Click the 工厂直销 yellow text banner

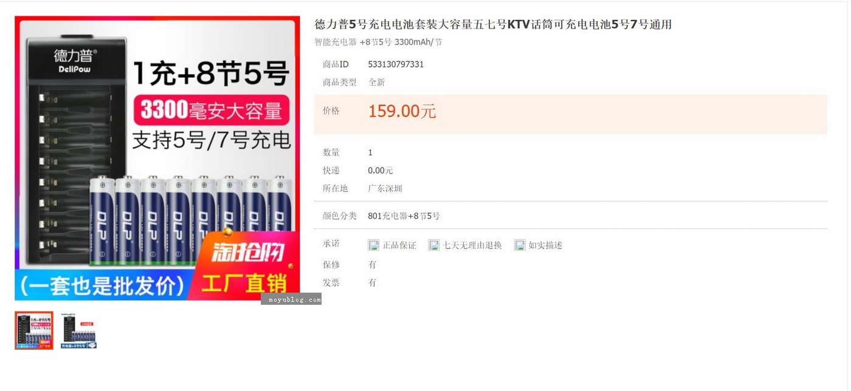point(244,282)
